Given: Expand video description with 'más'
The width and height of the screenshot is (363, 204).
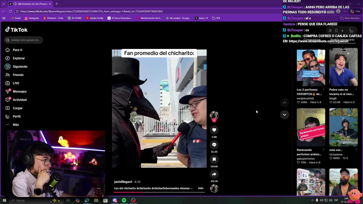Looking at the screenshot, I should click(x=201, y=188).
